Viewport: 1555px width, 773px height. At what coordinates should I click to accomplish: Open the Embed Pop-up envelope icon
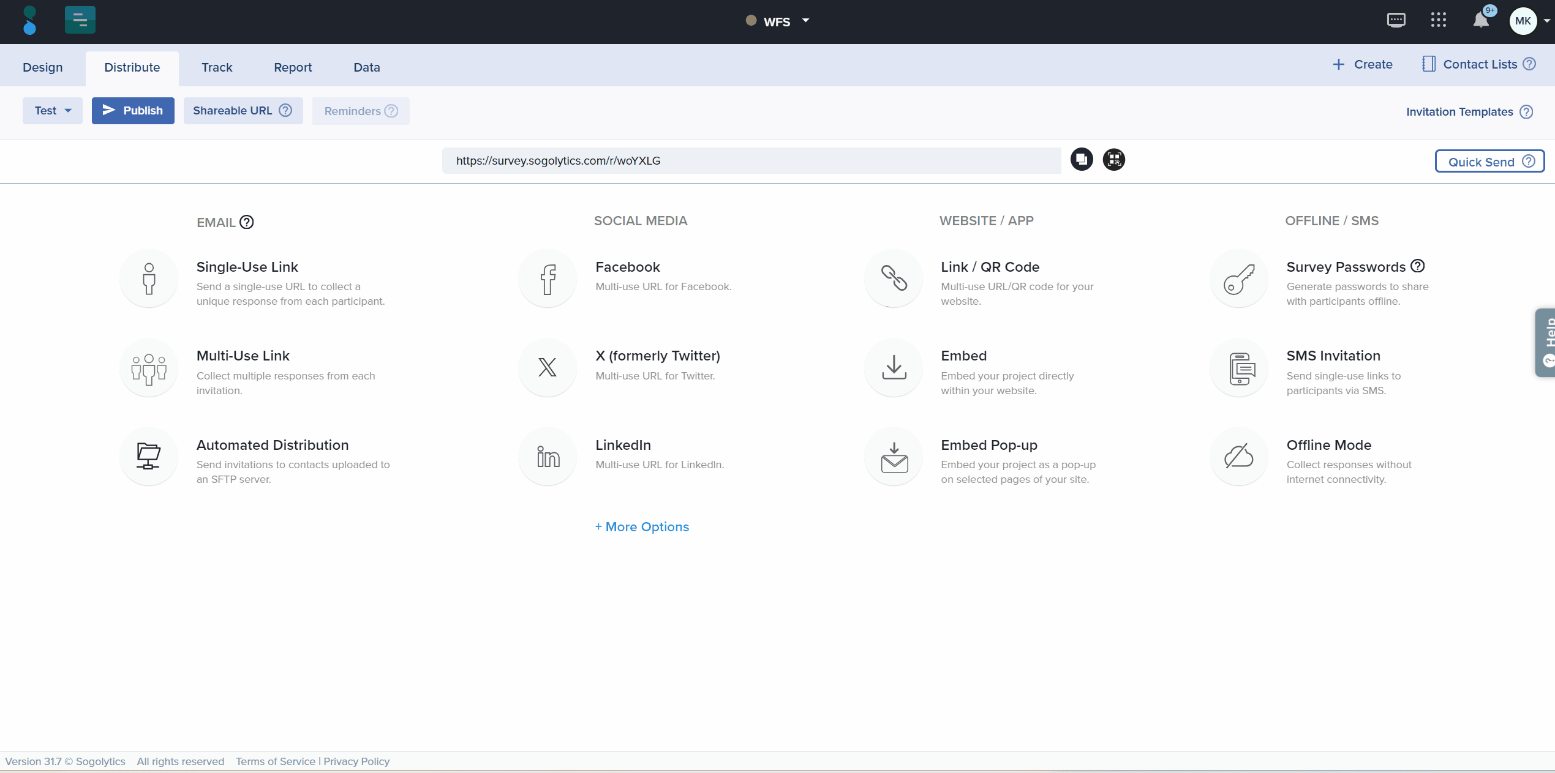click(893, 456)
